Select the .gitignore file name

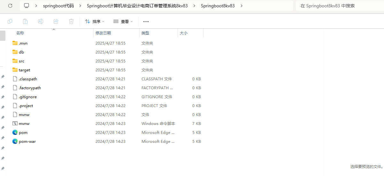click(x=28, y=97)
